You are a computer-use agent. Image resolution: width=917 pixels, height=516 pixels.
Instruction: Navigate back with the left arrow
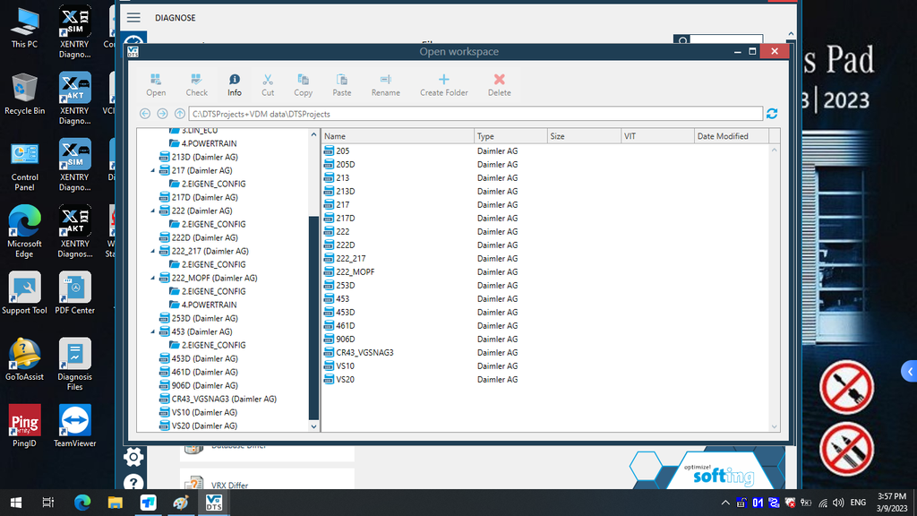pyautogui.click(x=145, y=114)
